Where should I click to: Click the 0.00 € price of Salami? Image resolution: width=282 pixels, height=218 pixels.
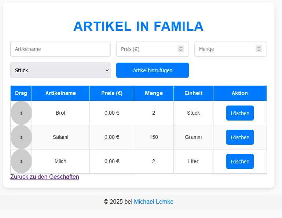pyautogui.click(x=112, y=137)
